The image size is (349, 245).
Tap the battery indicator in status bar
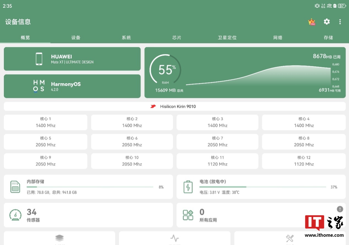pyautogui.click(x=342, y=6)
